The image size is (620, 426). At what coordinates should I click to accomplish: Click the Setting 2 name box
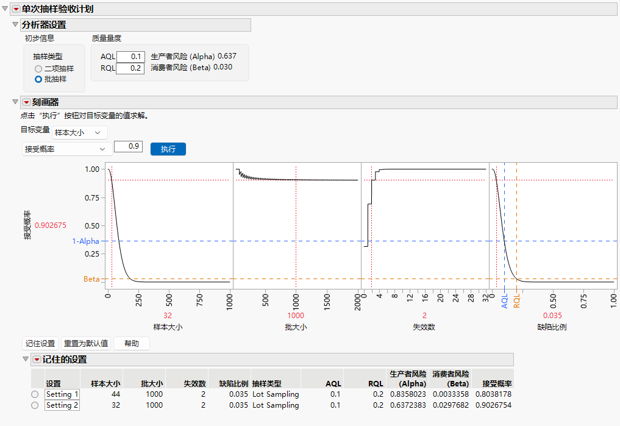tap(62, 405)
